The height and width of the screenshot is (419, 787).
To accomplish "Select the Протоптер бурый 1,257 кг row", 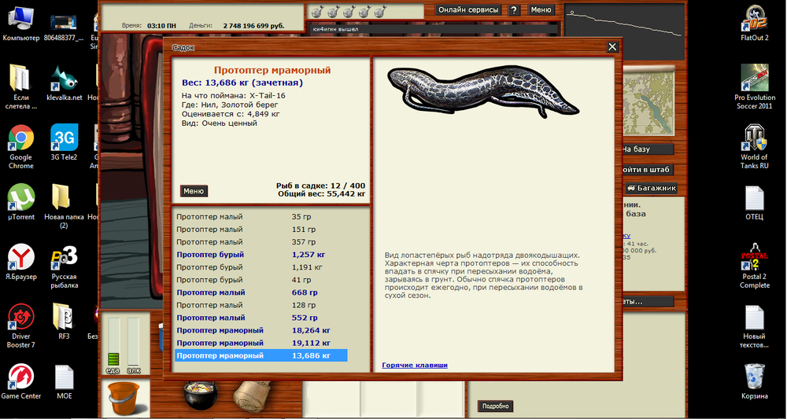I will click(x=260, y=255).
